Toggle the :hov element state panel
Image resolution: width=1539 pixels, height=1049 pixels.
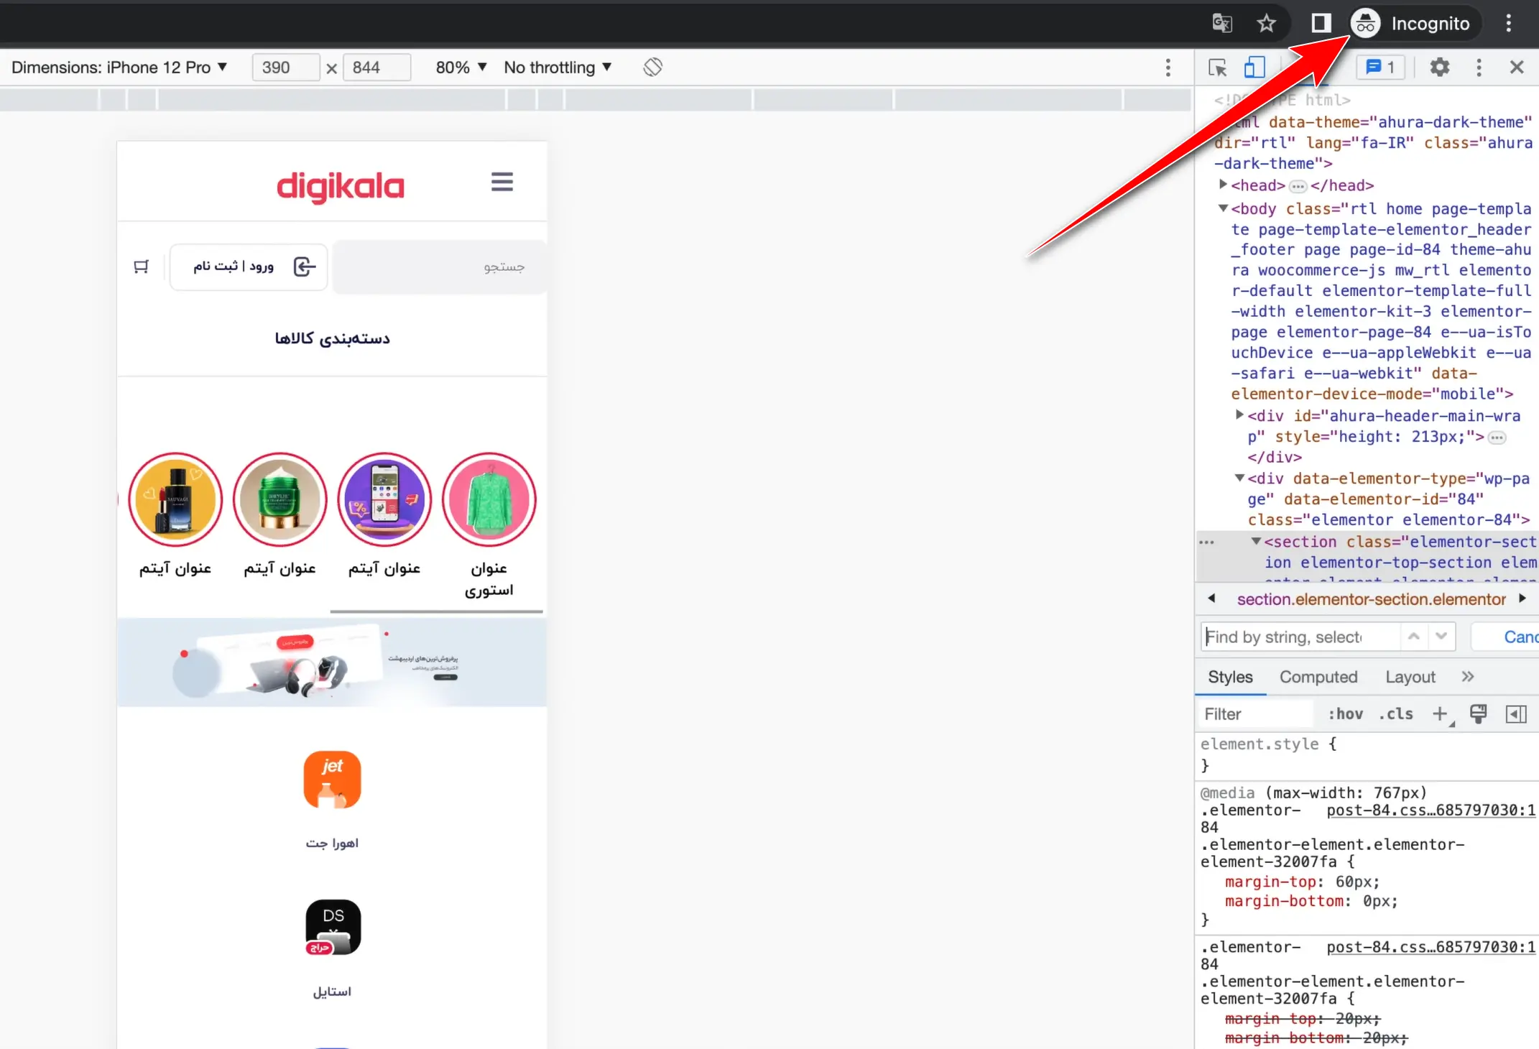tap(1345, 713)
